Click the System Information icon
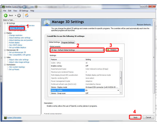157x126 pixels. click(x=5, y=118)
